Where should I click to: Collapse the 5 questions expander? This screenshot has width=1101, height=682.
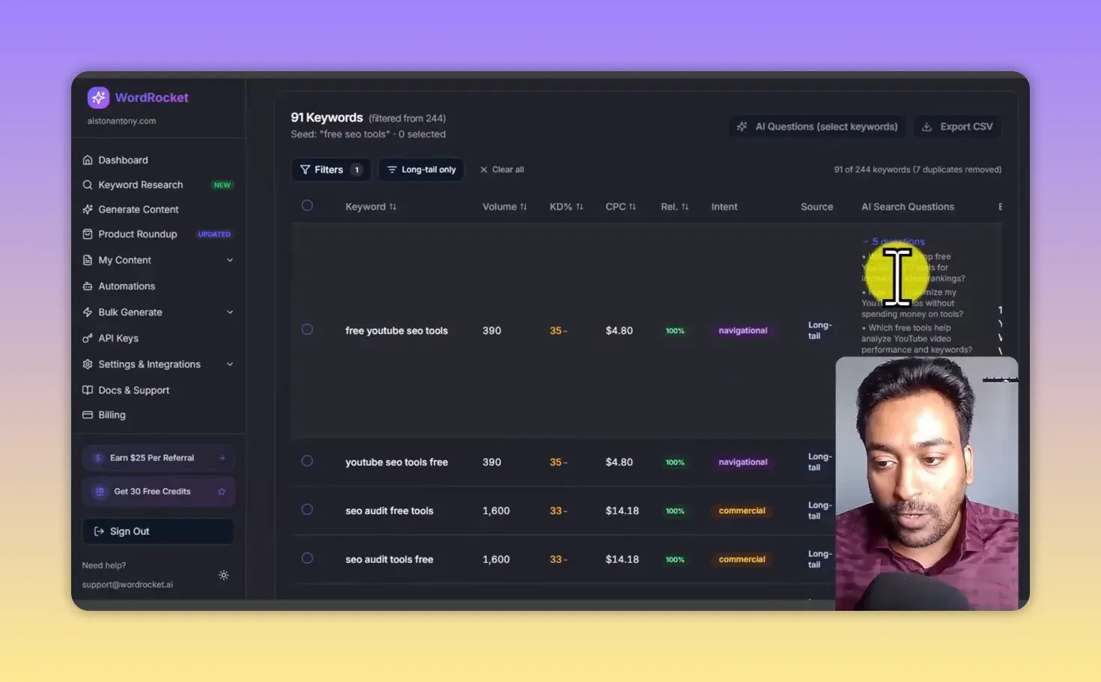coord(894,241)
